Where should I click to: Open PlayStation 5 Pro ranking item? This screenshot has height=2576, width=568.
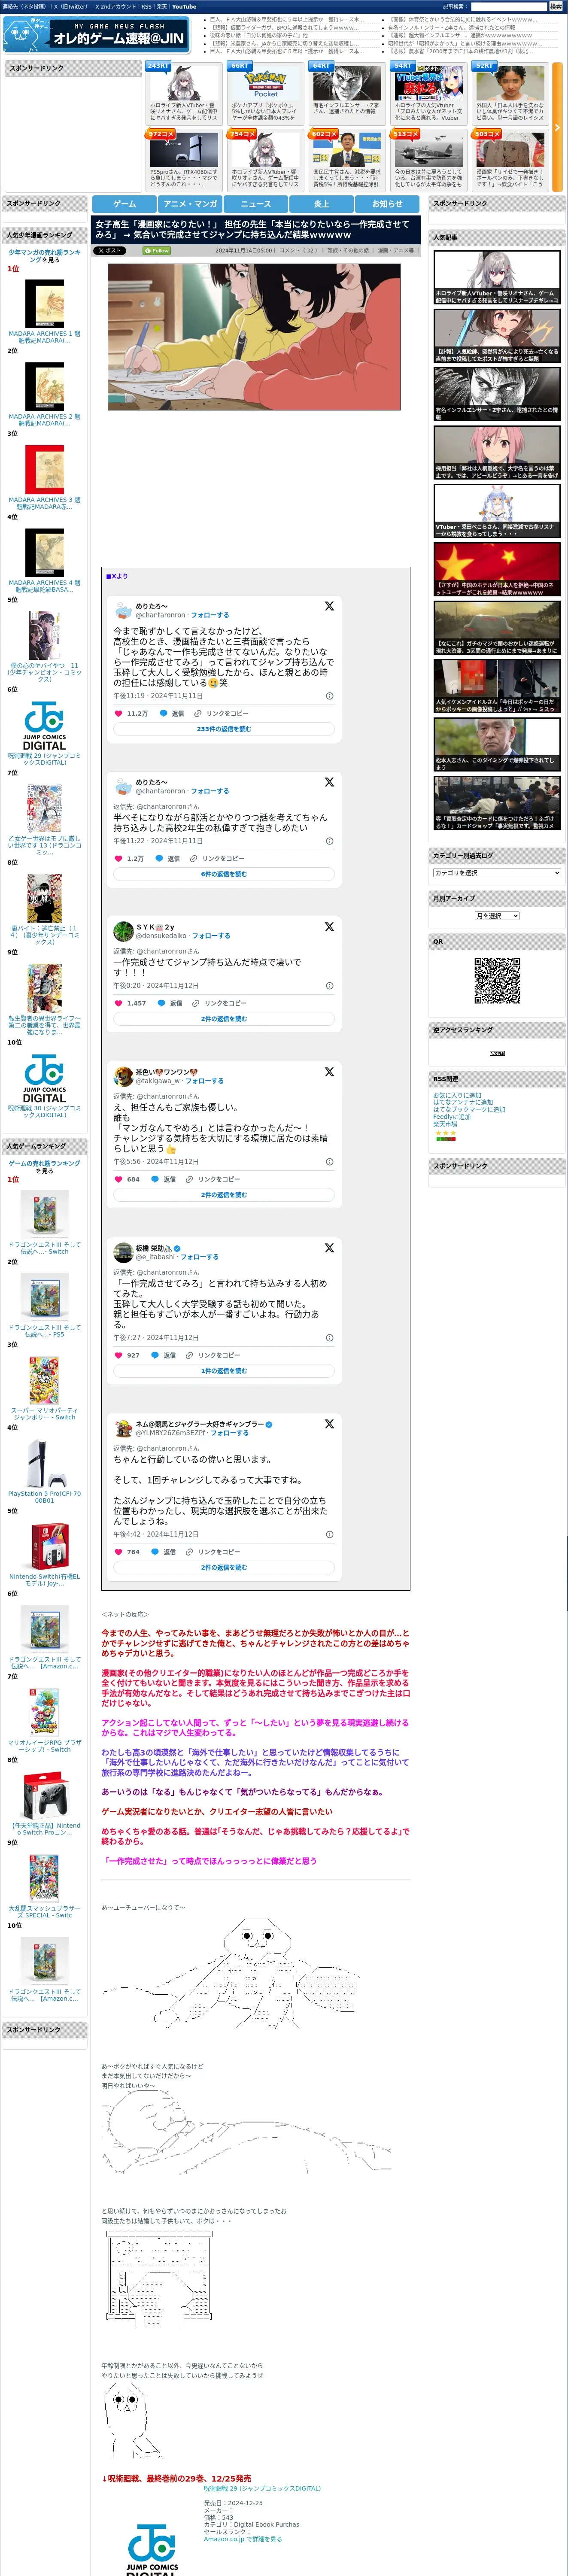44,1470
